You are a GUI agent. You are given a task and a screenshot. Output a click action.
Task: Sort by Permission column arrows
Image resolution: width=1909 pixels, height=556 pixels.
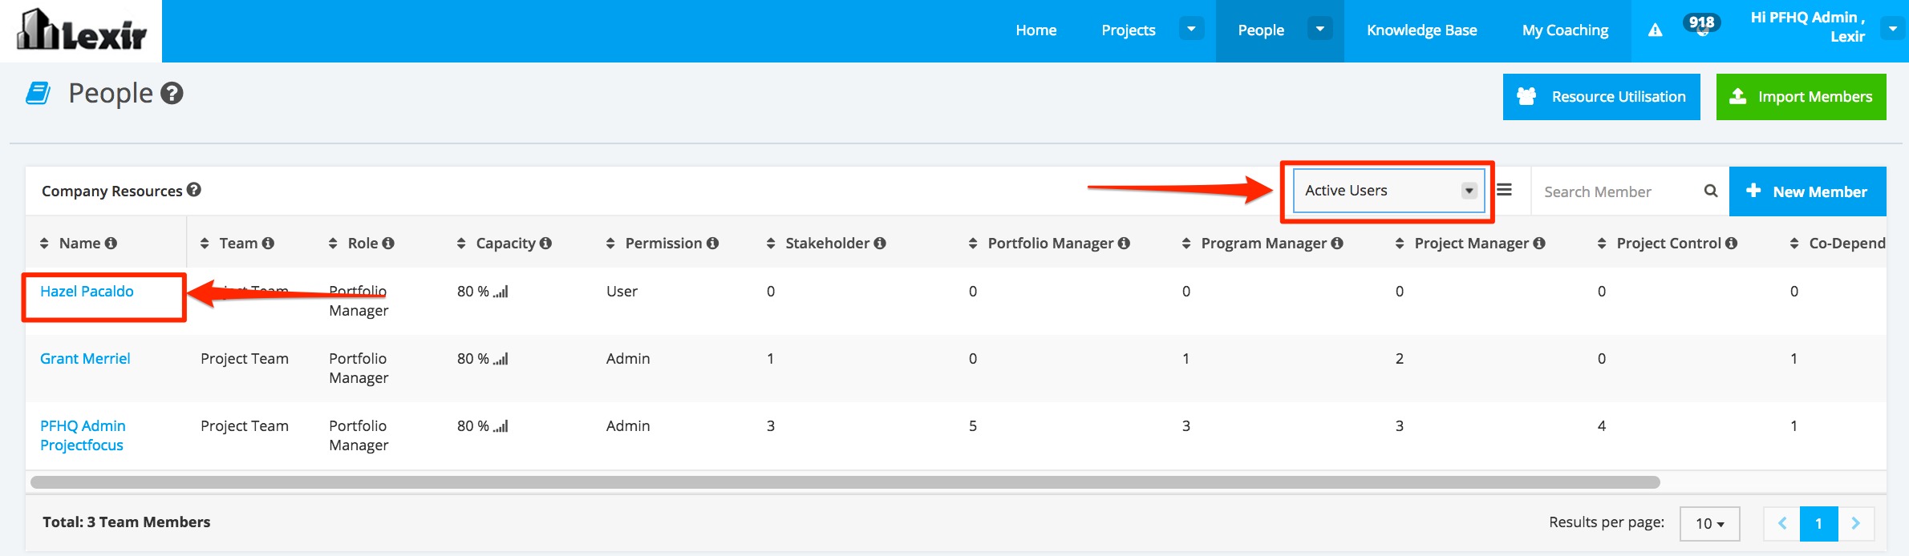[x=610, y=243]
